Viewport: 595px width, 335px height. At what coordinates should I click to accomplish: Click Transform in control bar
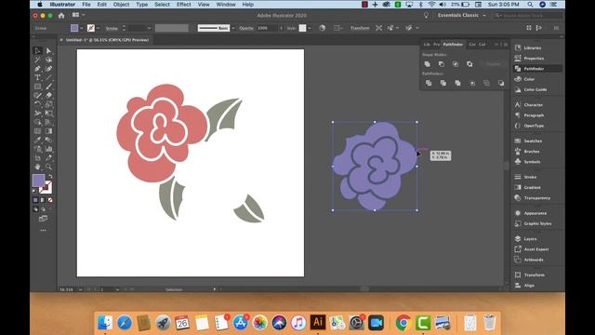pyautogui.click(x=360, y=28)
